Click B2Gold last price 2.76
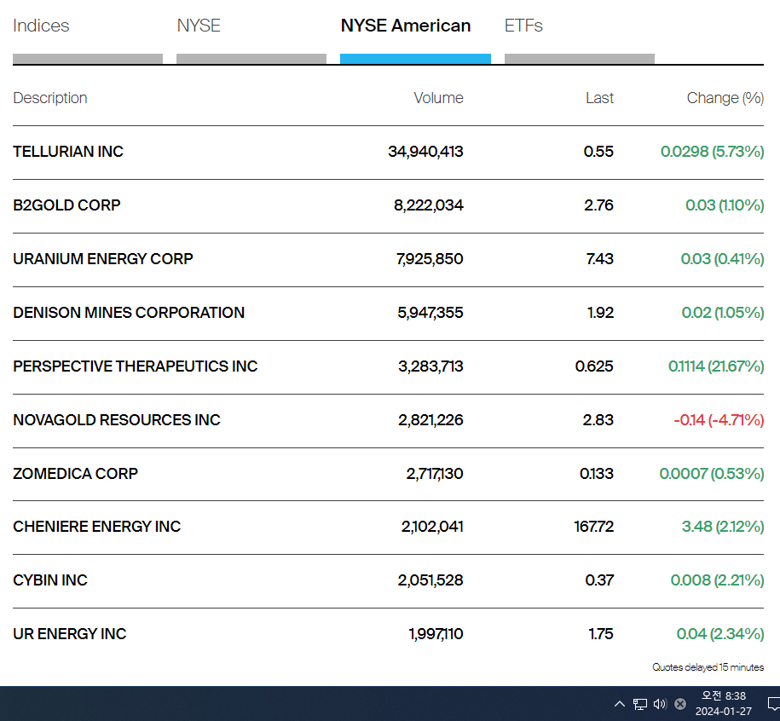Image resolution: width=780 pixels, height=721 pixels. point(599,205)
